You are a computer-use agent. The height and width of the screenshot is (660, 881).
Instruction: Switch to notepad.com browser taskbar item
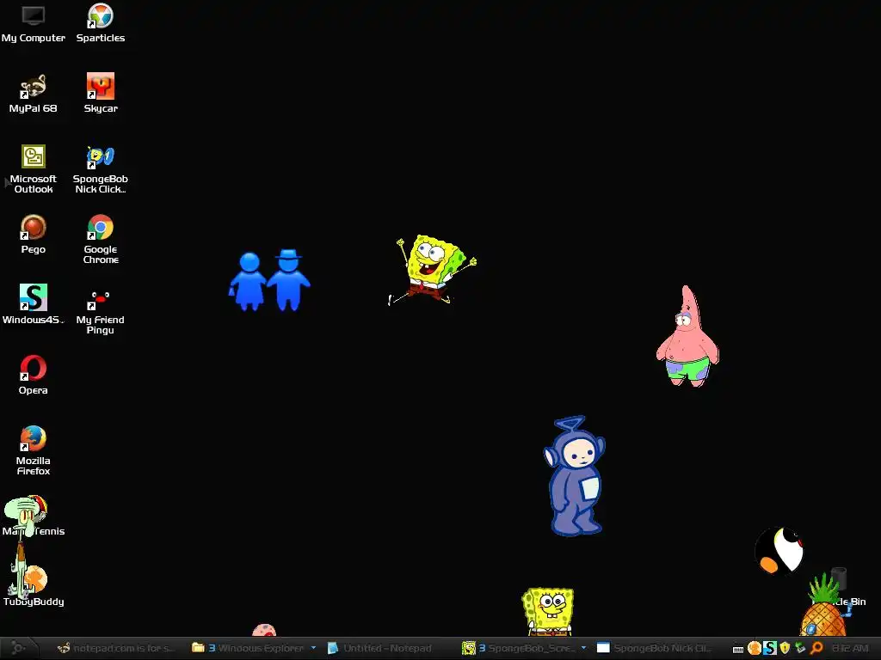click(x=115, y=648)
